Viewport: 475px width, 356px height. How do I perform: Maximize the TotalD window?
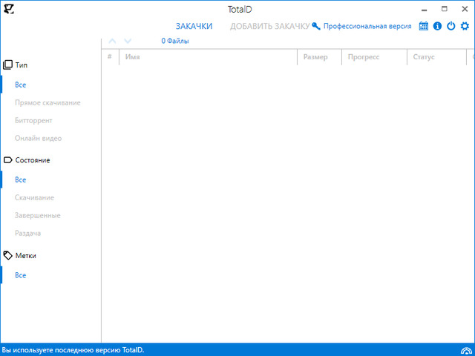[444, 9]
